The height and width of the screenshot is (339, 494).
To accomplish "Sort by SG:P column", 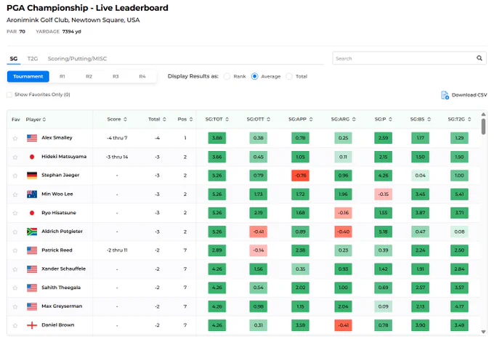I will tap(384, 119).
